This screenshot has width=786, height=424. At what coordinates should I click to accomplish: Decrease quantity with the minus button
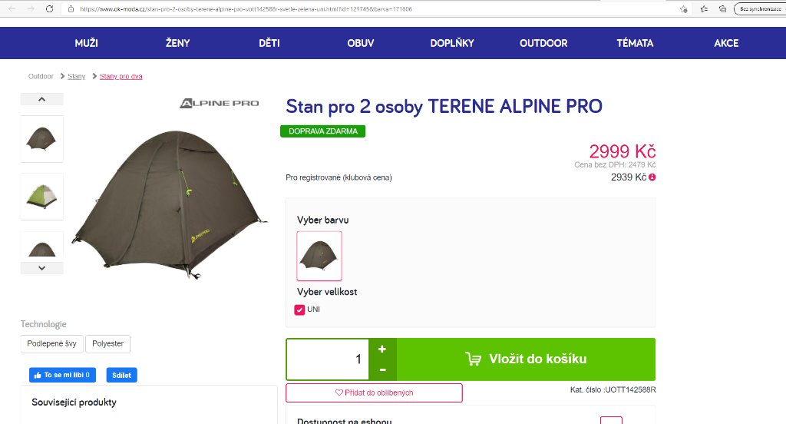pos(382,369)
